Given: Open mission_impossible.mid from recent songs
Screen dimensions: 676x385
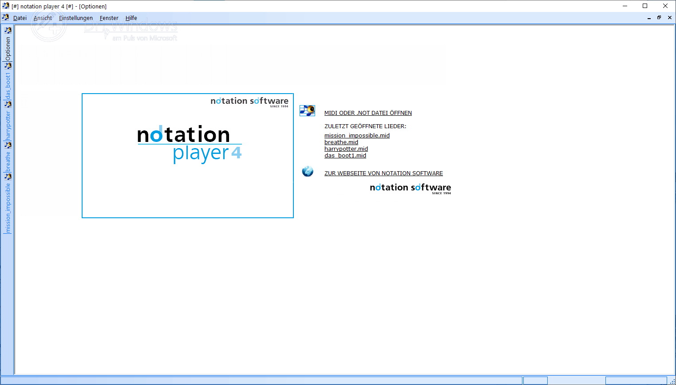Looking at the screenshot, I should [357, 135].
